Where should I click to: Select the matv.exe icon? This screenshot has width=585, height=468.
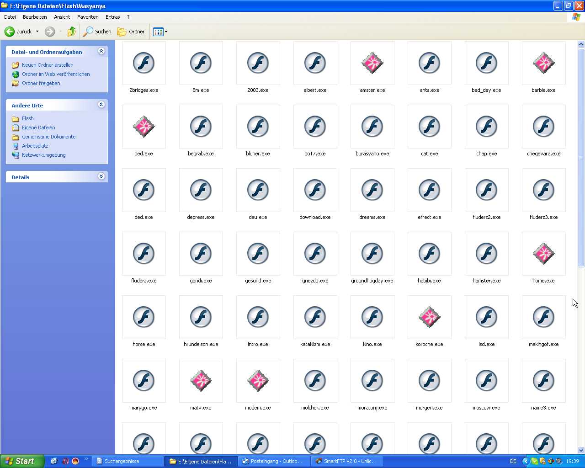coord(201,381)
